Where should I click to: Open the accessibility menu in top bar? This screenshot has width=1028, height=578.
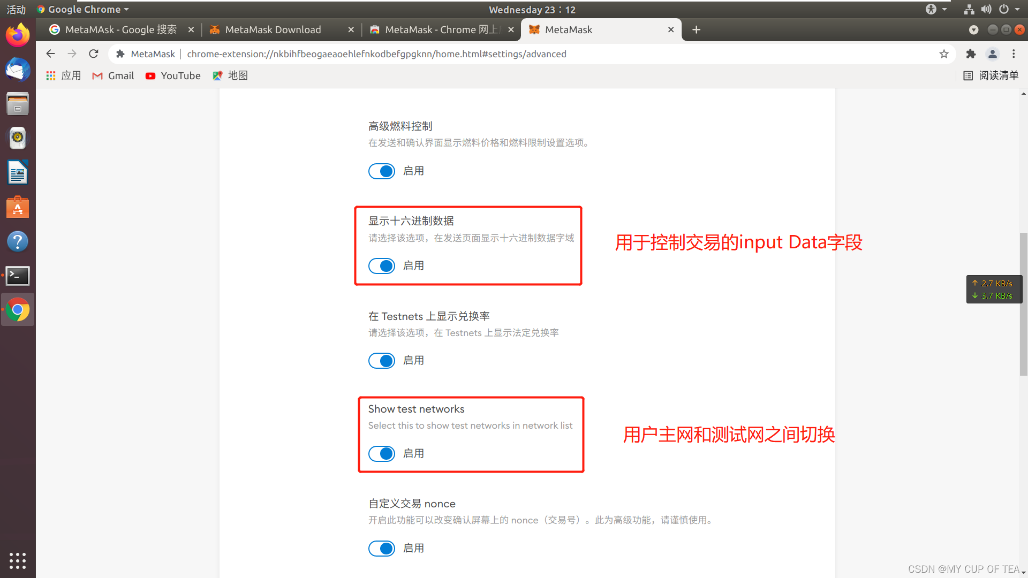click(x=936, y=9)
